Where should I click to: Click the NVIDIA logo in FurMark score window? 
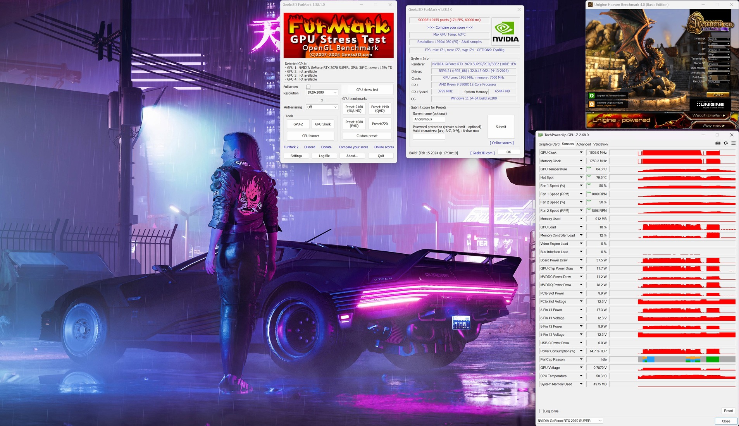(505, 32)
